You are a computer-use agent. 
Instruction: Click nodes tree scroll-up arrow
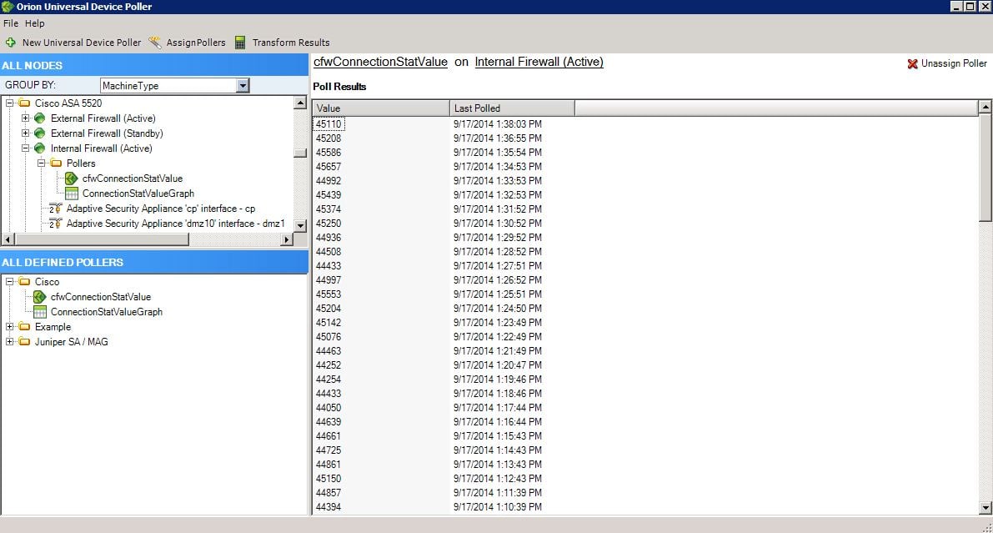click(x=301, y=103)
